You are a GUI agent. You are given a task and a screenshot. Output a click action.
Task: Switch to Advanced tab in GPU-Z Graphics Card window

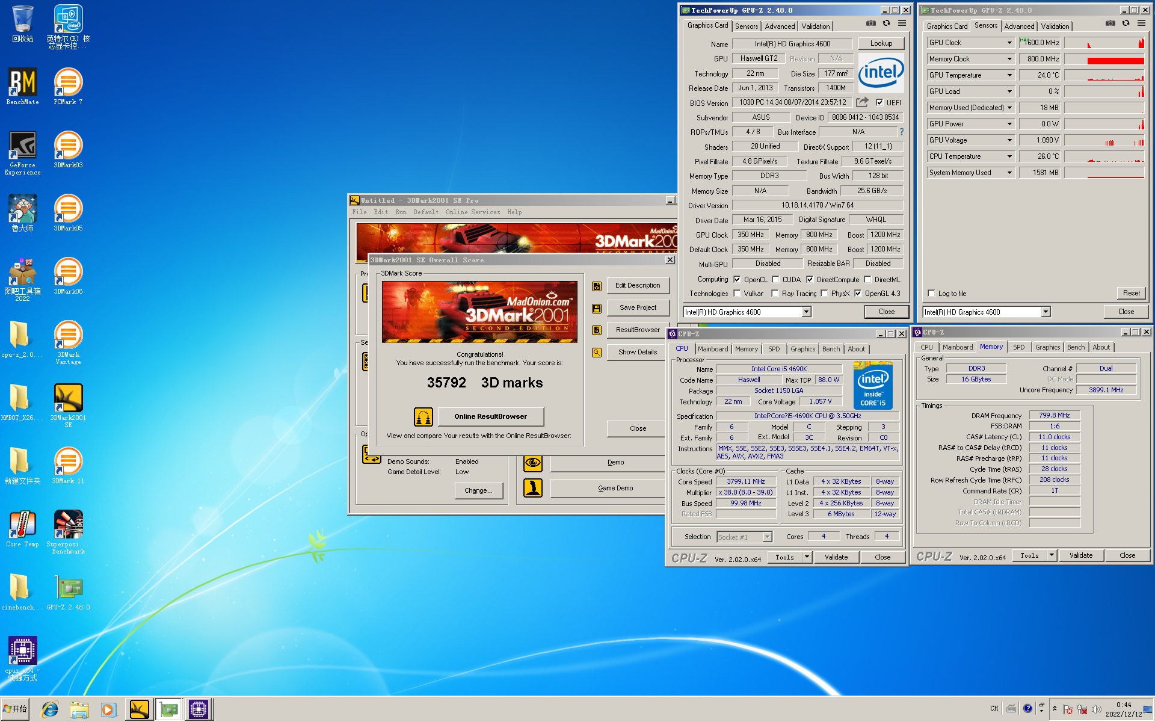tap(780, 26)
